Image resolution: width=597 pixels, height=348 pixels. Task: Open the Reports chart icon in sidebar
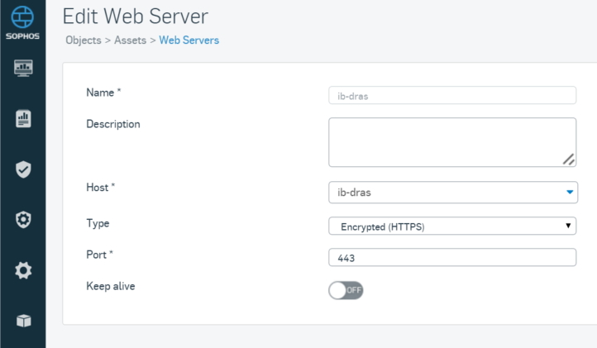[23, 119]
